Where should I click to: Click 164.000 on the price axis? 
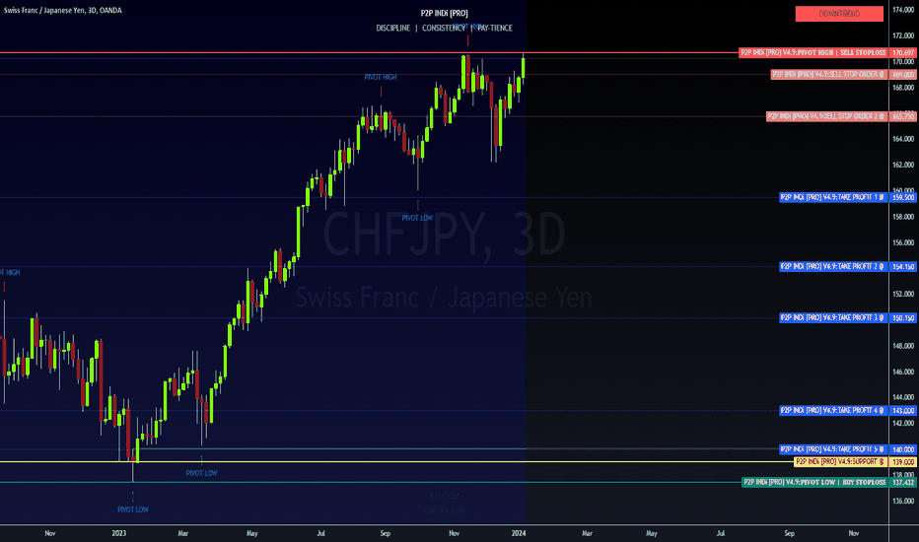903,139
